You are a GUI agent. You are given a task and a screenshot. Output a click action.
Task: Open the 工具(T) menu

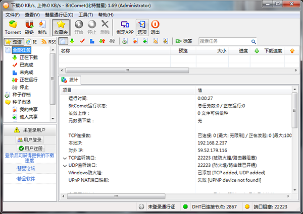coord(85,15)
